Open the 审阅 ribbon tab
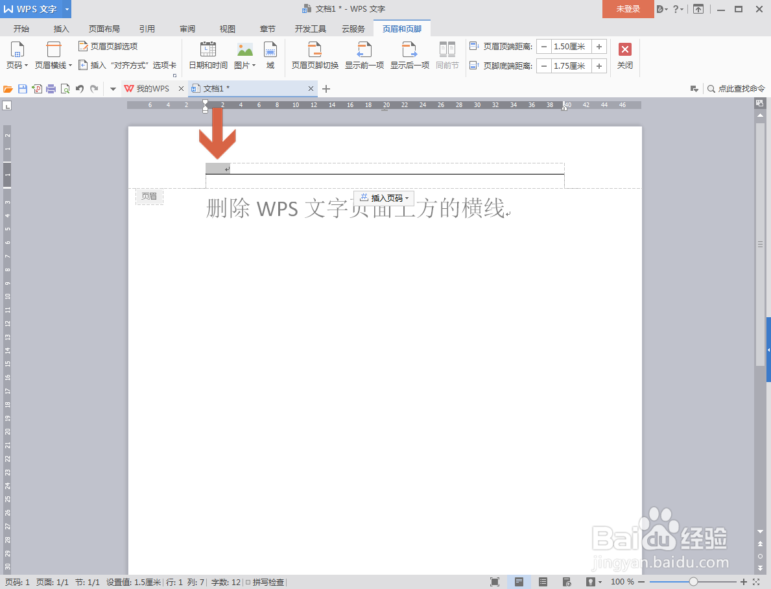 tap(187, 29)
